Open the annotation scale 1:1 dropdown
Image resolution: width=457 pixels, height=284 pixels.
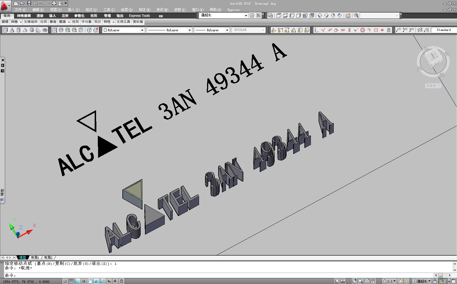(390, 281)
